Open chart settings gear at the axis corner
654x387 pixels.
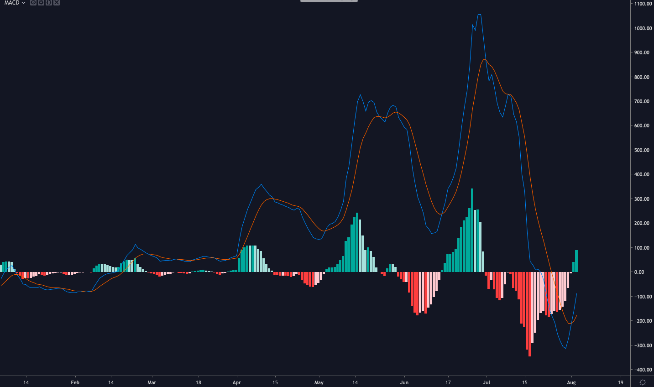(643, 382)
